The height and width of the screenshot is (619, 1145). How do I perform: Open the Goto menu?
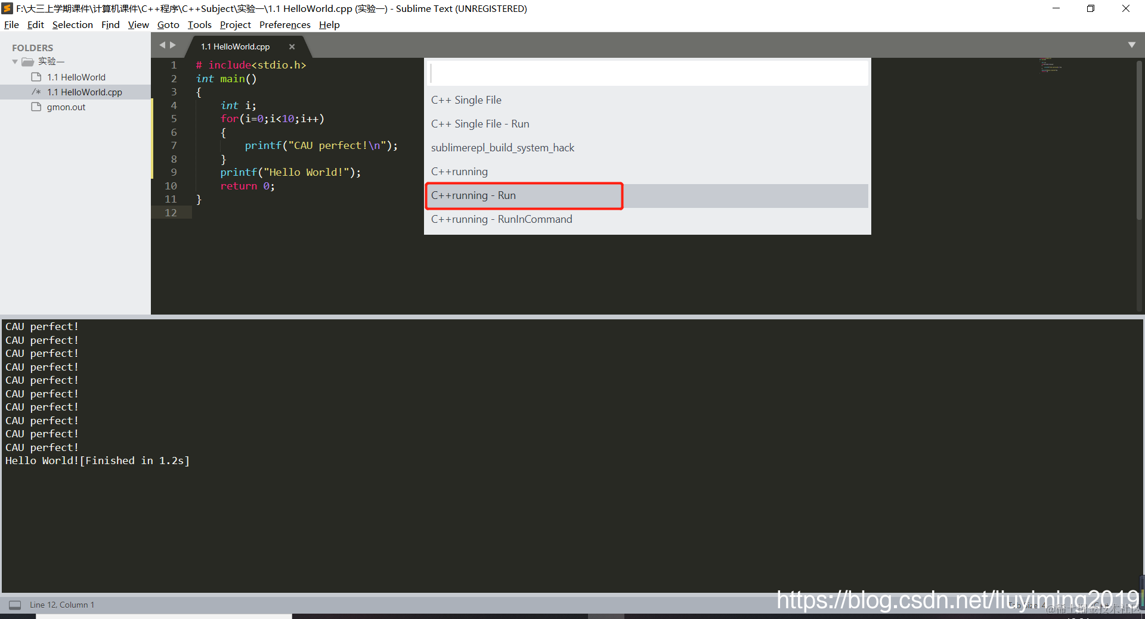[168, 24]
